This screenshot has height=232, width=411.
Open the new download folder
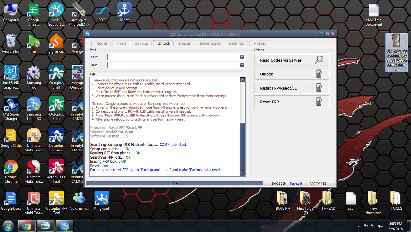(373, 203)
